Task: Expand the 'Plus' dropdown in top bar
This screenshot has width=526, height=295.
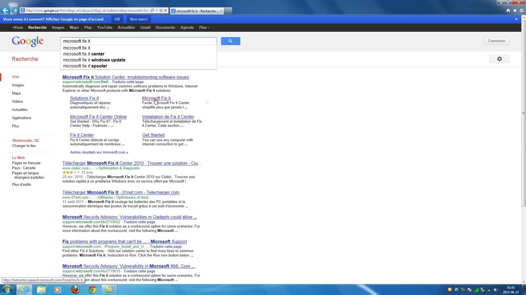Action: tap(204, 27)
